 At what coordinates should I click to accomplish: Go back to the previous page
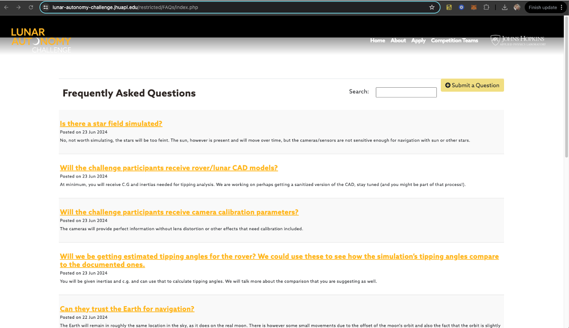click(x=6, y=7)
